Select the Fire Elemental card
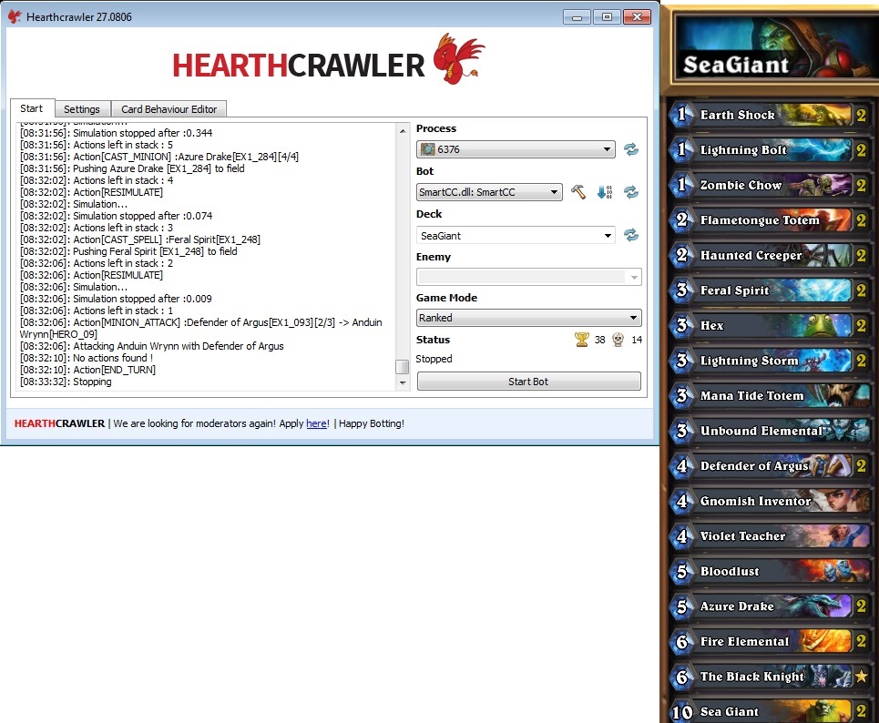 [x=770, y=641]
